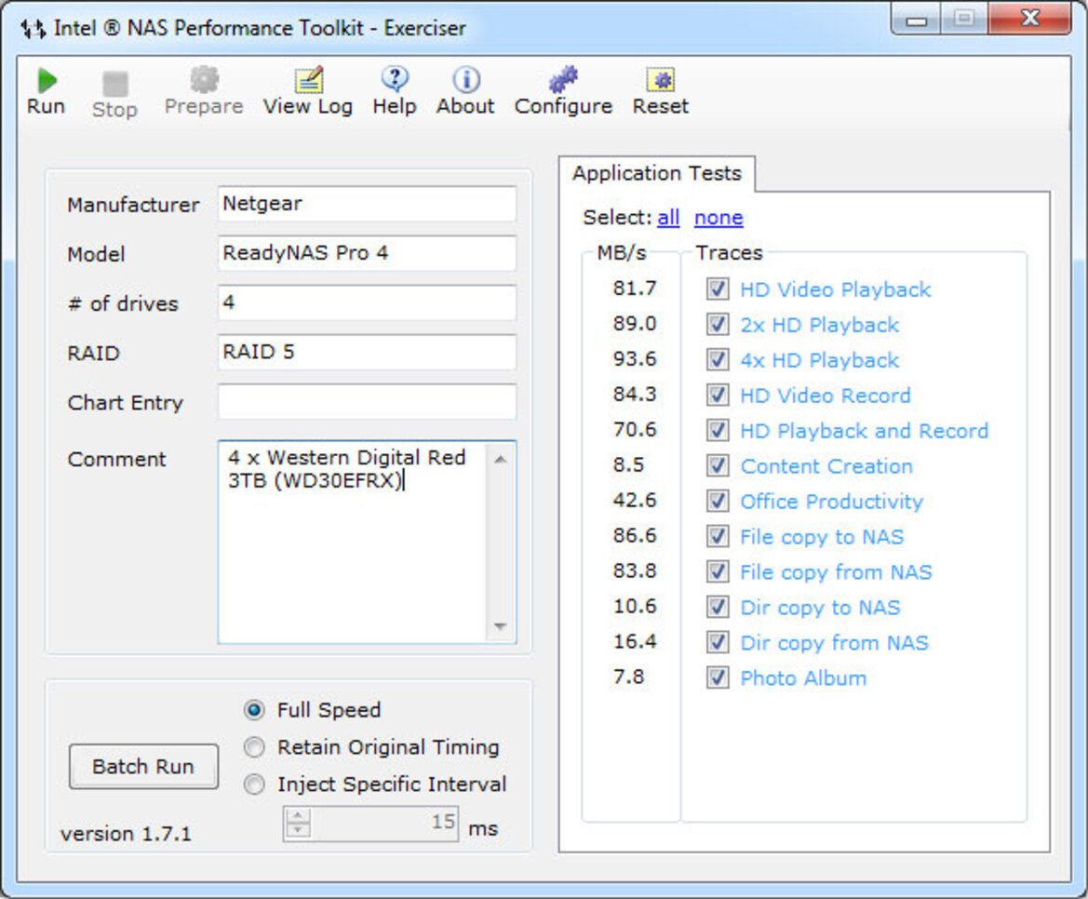Open Configure gears icon
The image size is (1088, 899).
563,79
